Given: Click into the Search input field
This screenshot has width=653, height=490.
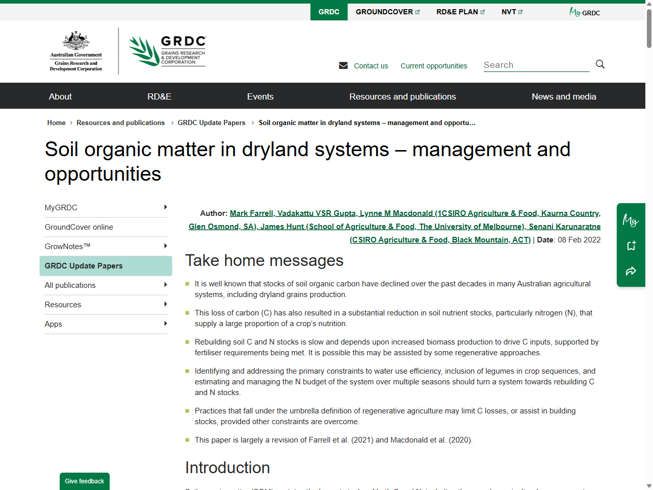Looking at the screenshot, I should [536, 65].
